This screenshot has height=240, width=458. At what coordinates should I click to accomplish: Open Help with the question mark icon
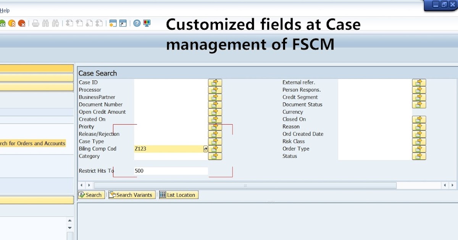tap(137, 23)
